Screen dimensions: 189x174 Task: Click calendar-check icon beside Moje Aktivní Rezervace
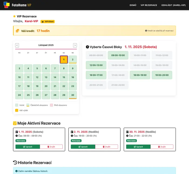[15, 123]
